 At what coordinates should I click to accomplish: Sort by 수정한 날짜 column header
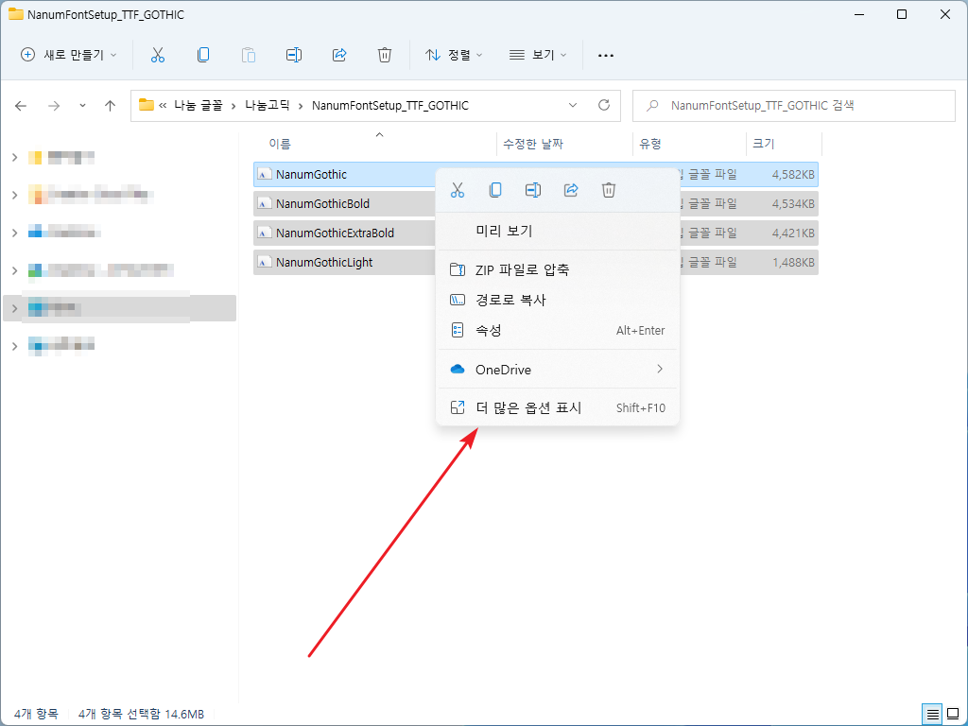(533, 144)
